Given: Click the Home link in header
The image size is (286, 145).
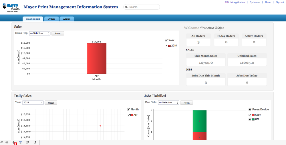Looking at the screenshot, I should (268, 2).
